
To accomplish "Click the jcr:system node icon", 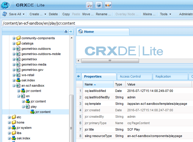I will [x=13, y=128].
